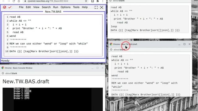Open the View menu

[x=36, y=7]
